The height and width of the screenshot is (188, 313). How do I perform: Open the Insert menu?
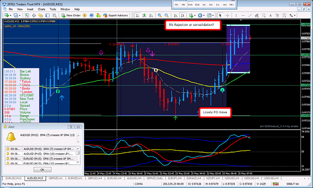click(30, 9)
